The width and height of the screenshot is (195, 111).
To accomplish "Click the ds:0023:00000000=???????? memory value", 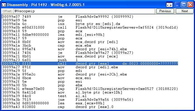I will [x=150, y=64].
